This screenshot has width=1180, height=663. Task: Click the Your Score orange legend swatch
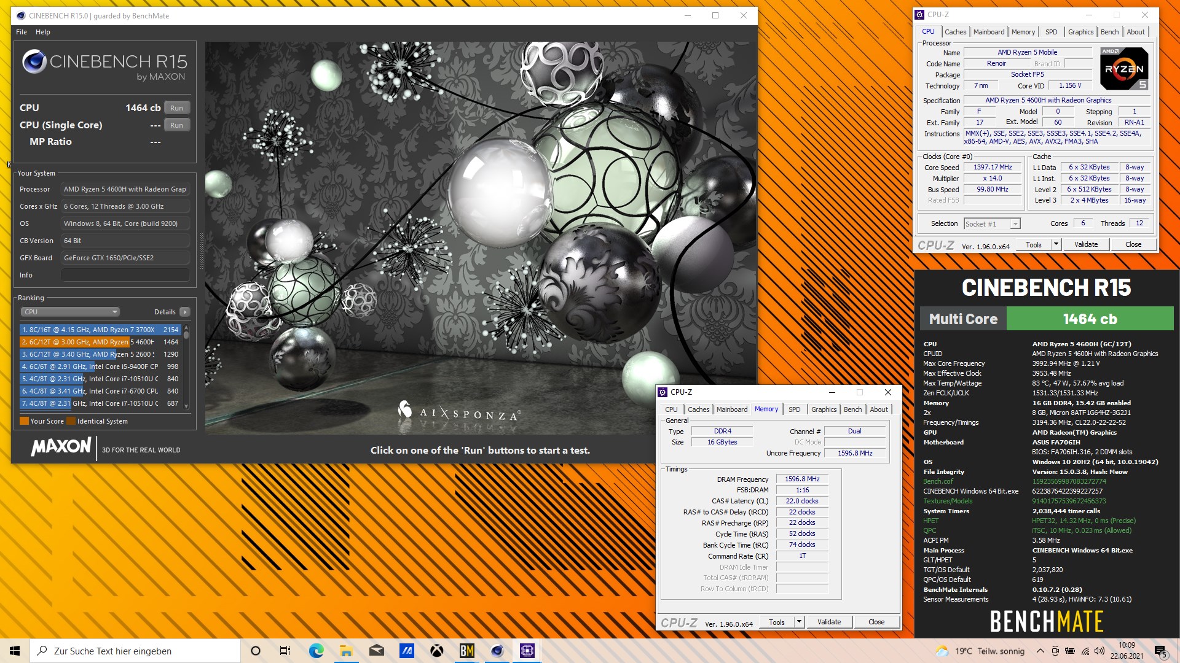25,421
